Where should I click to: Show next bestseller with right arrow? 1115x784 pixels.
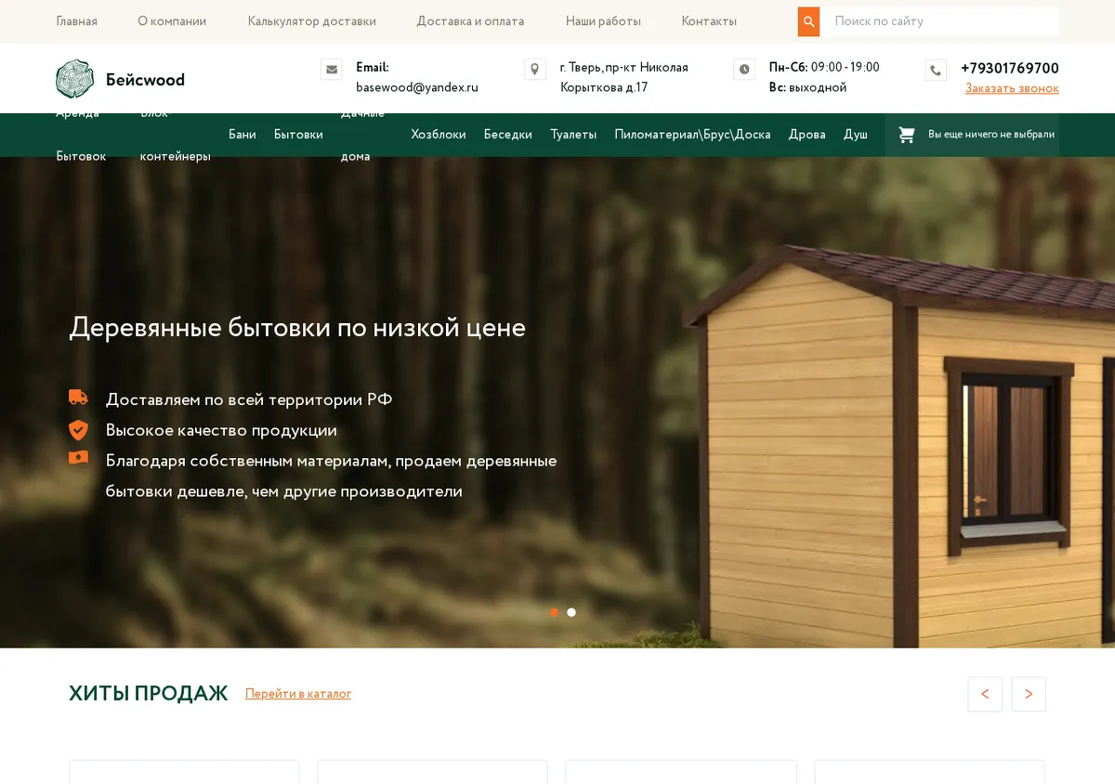1029,694
